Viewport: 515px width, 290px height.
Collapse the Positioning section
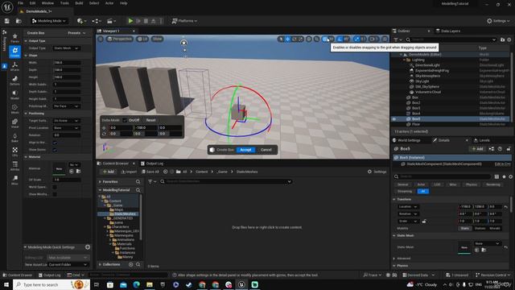coord(26,113)
